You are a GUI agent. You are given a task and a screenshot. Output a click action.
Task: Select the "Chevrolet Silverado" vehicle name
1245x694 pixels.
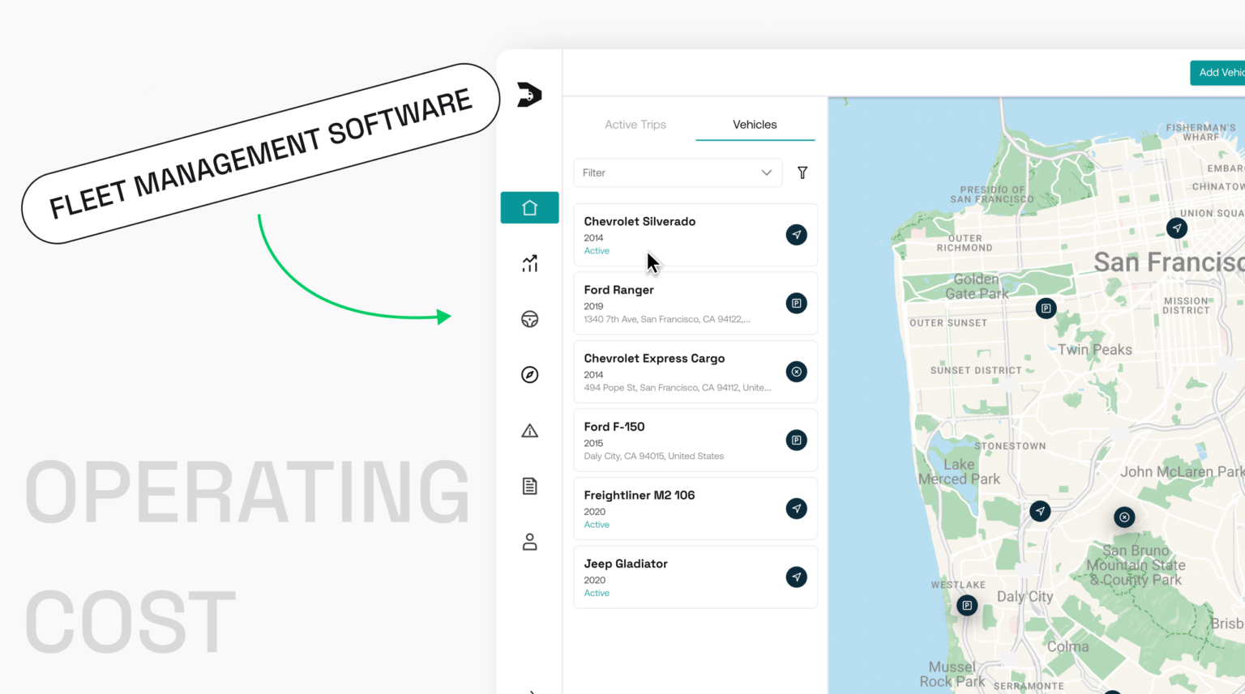tap(640, 221)
